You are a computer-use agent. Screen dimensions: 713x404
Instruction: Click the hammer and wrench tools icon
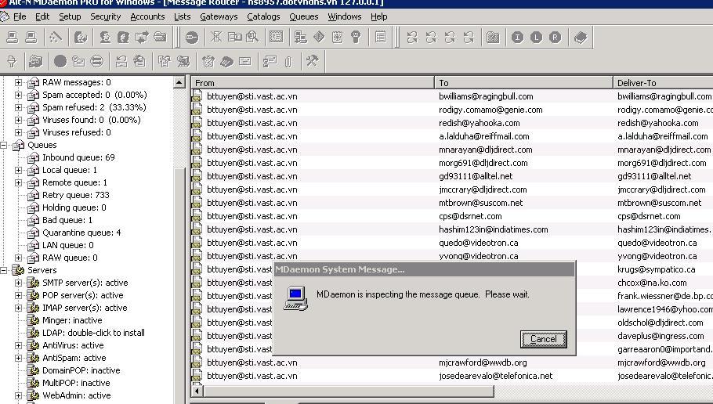click(x=313, y=61)
